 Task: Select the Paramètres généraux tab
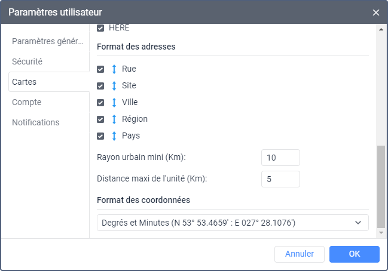pyautogui.click(x=48, y=41)
